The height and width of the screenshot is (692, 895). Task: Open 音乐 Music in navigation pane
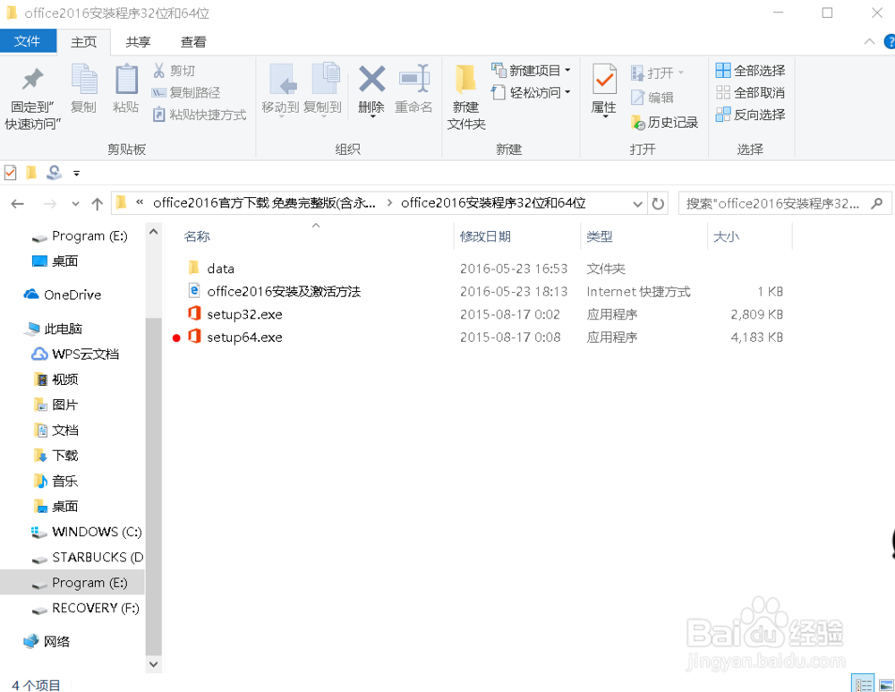pyautogui.click(x=64, y=481)
